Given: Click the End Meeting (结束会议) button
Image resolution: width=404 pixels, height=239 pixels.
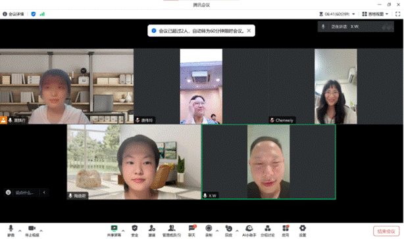Looking at the screenshot, I should [x=386, y=231].
